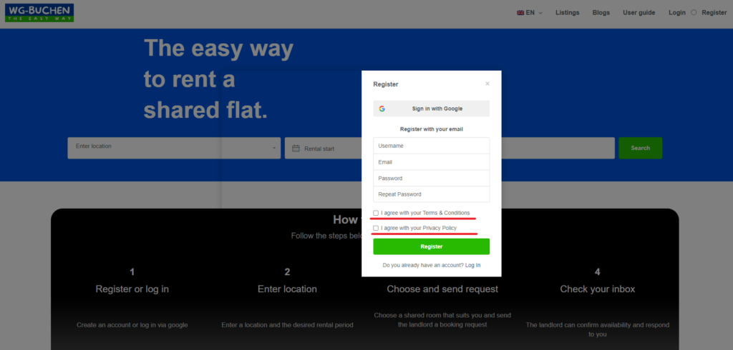Click the Log In link

(x=472, y=265)
